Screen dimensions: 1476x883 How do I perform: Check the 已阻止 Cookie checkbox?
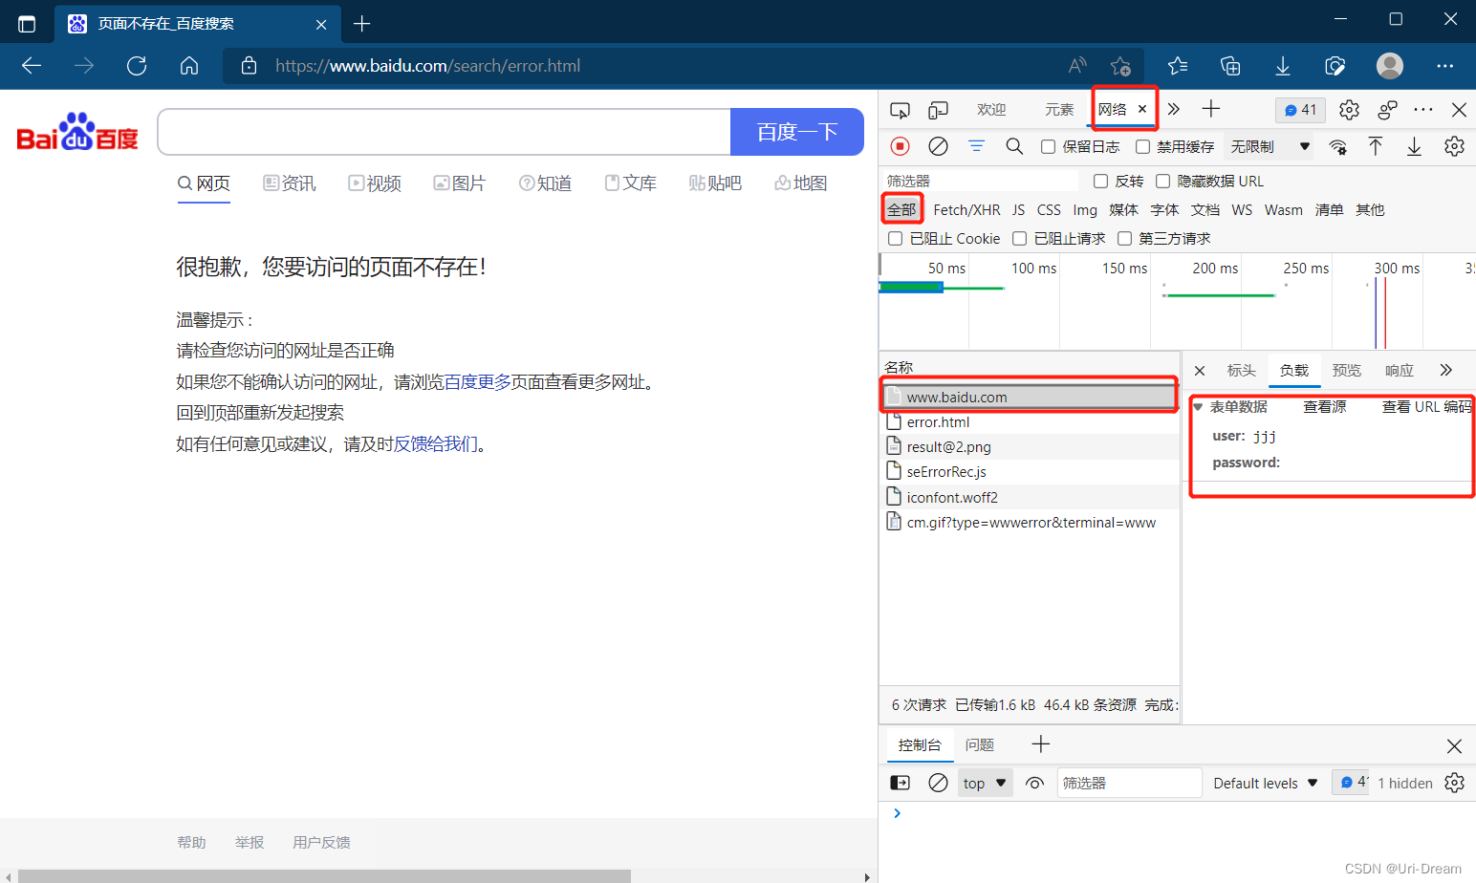pyautogui.click(x=896, y=239)
